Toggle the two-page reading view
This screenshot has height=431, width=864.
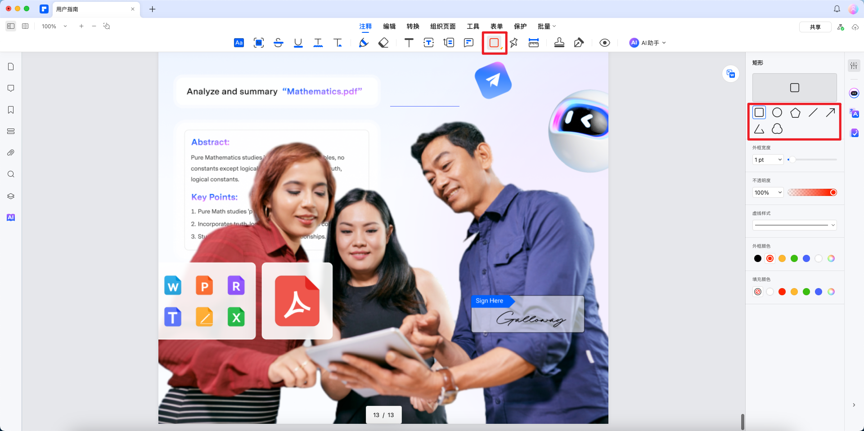[x=25, y=26]
